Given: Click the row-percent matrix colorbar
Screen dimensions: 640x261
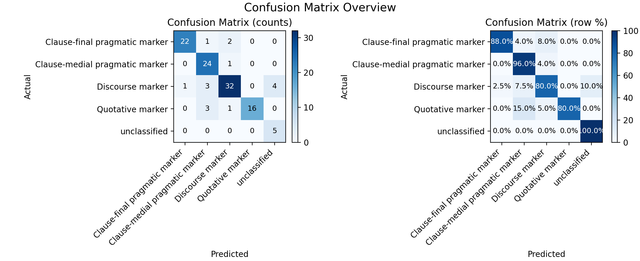Looking at the screenshot, I should 614,86.
